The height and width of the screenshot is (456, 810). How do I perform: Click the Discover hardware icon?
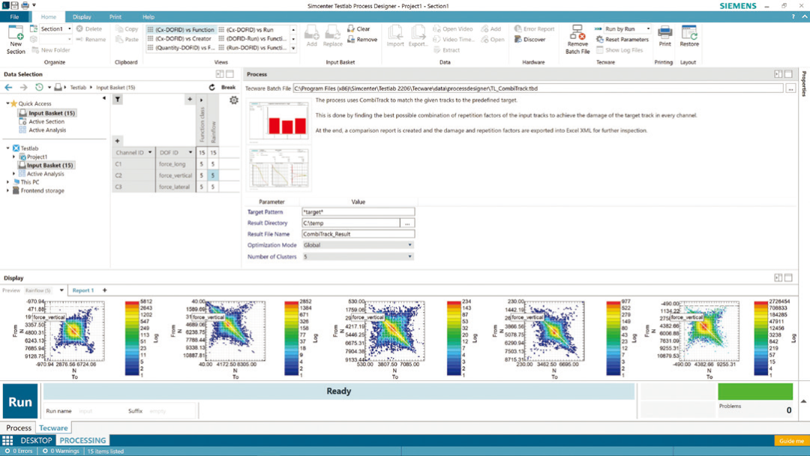[x=517, y=39]
